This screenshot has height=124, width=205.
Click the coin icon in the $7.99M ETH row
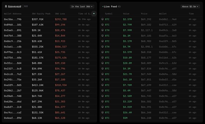[102, 30]
